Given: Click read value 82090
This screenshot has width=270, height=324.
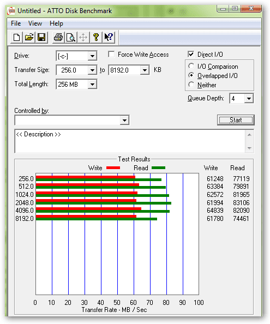Looking at the screenshot, I should 241,211.
